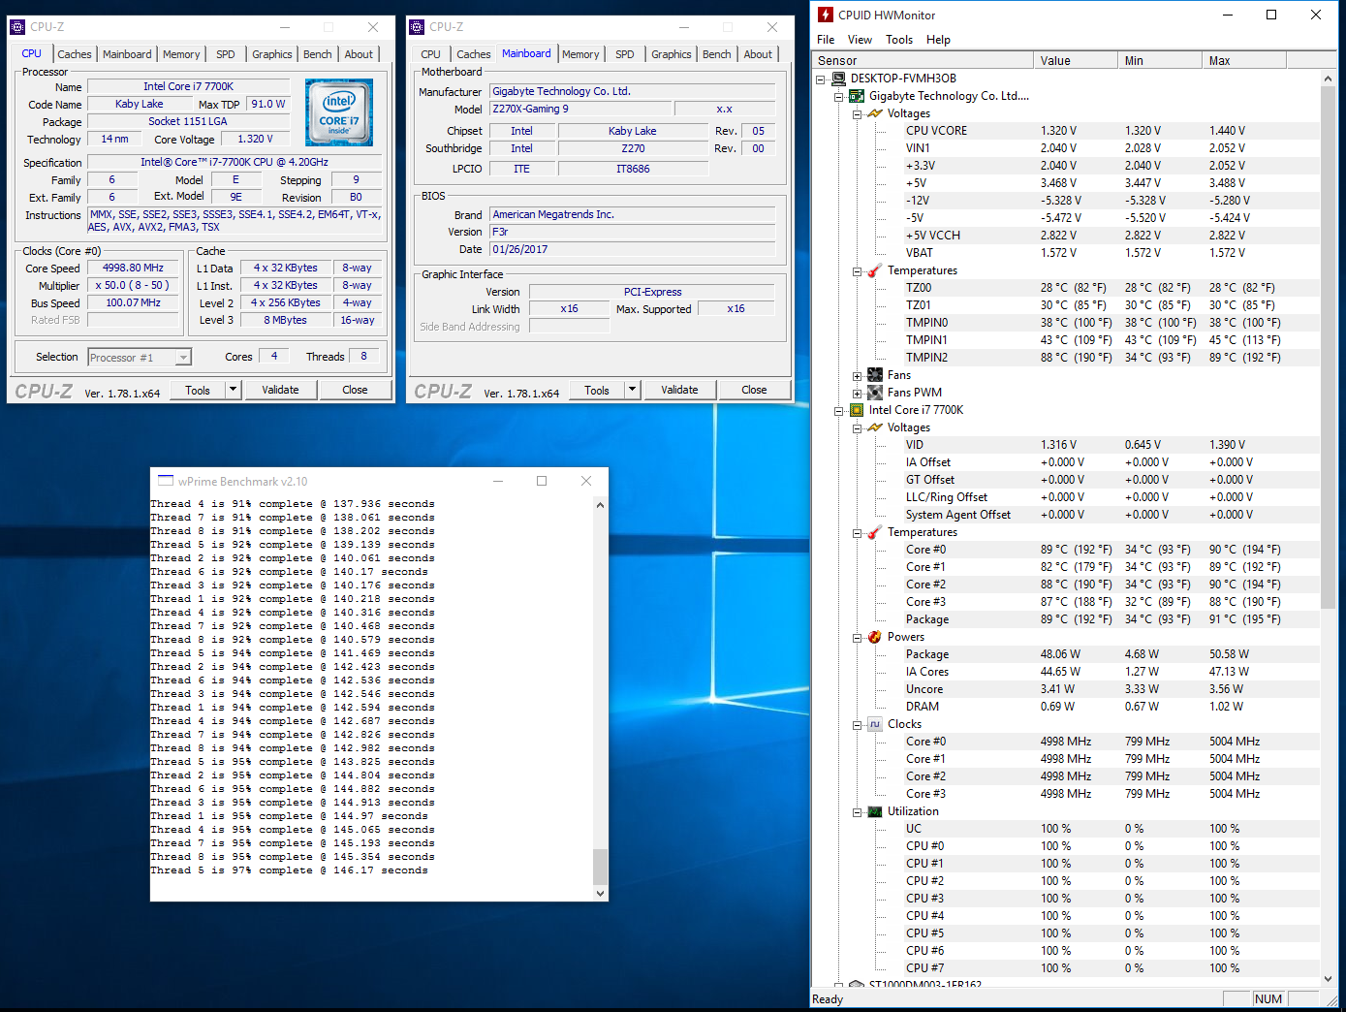Open Tools dropdown arrow in Mainboard window
The height and width of the screenshot is (1012, 1346).
(x=632, y=390)
